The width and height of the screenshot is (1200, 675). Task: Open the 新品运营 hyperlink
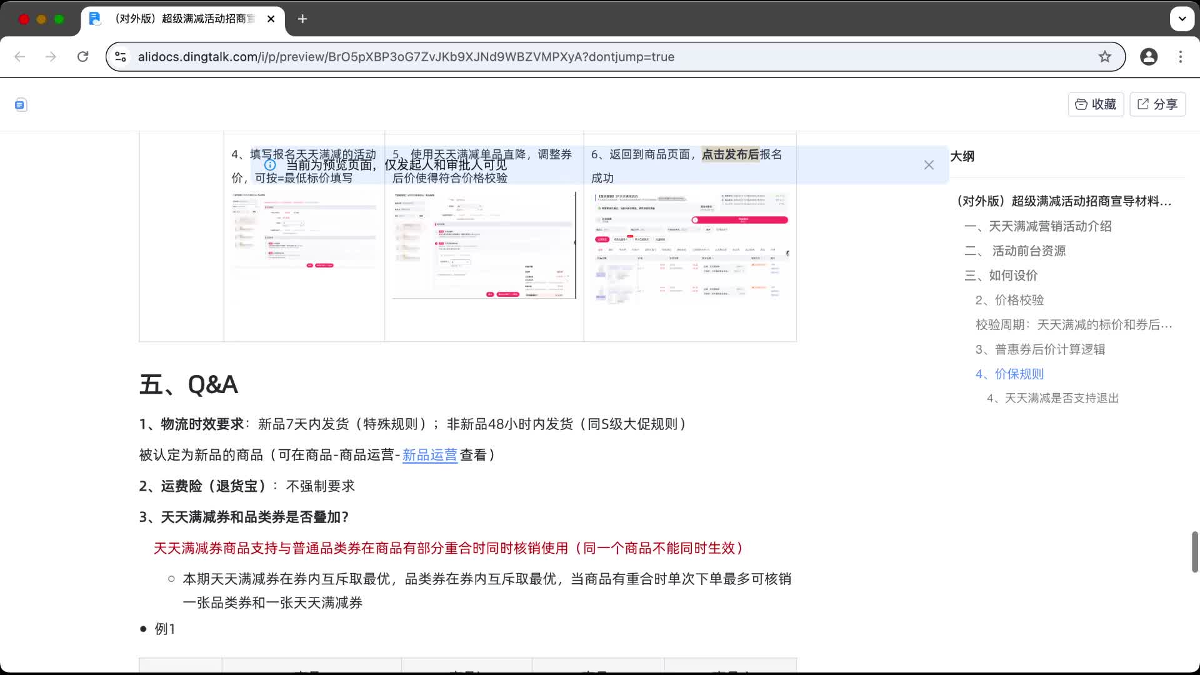[429, 454]
